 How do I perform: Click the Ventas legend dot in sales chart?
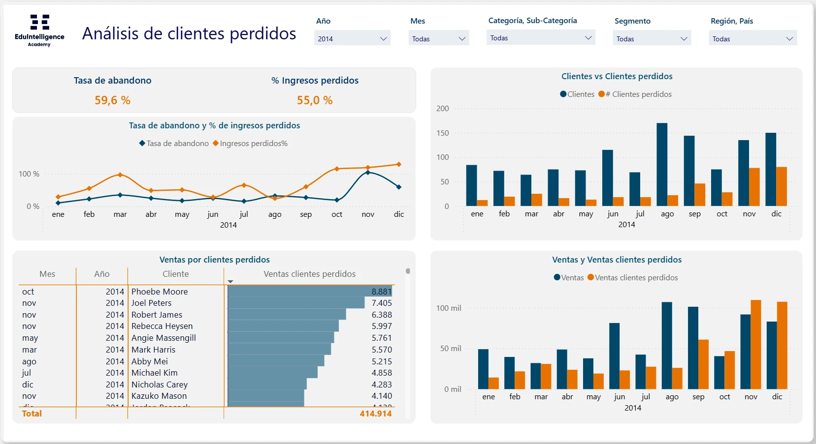click(x=557, y=277)
